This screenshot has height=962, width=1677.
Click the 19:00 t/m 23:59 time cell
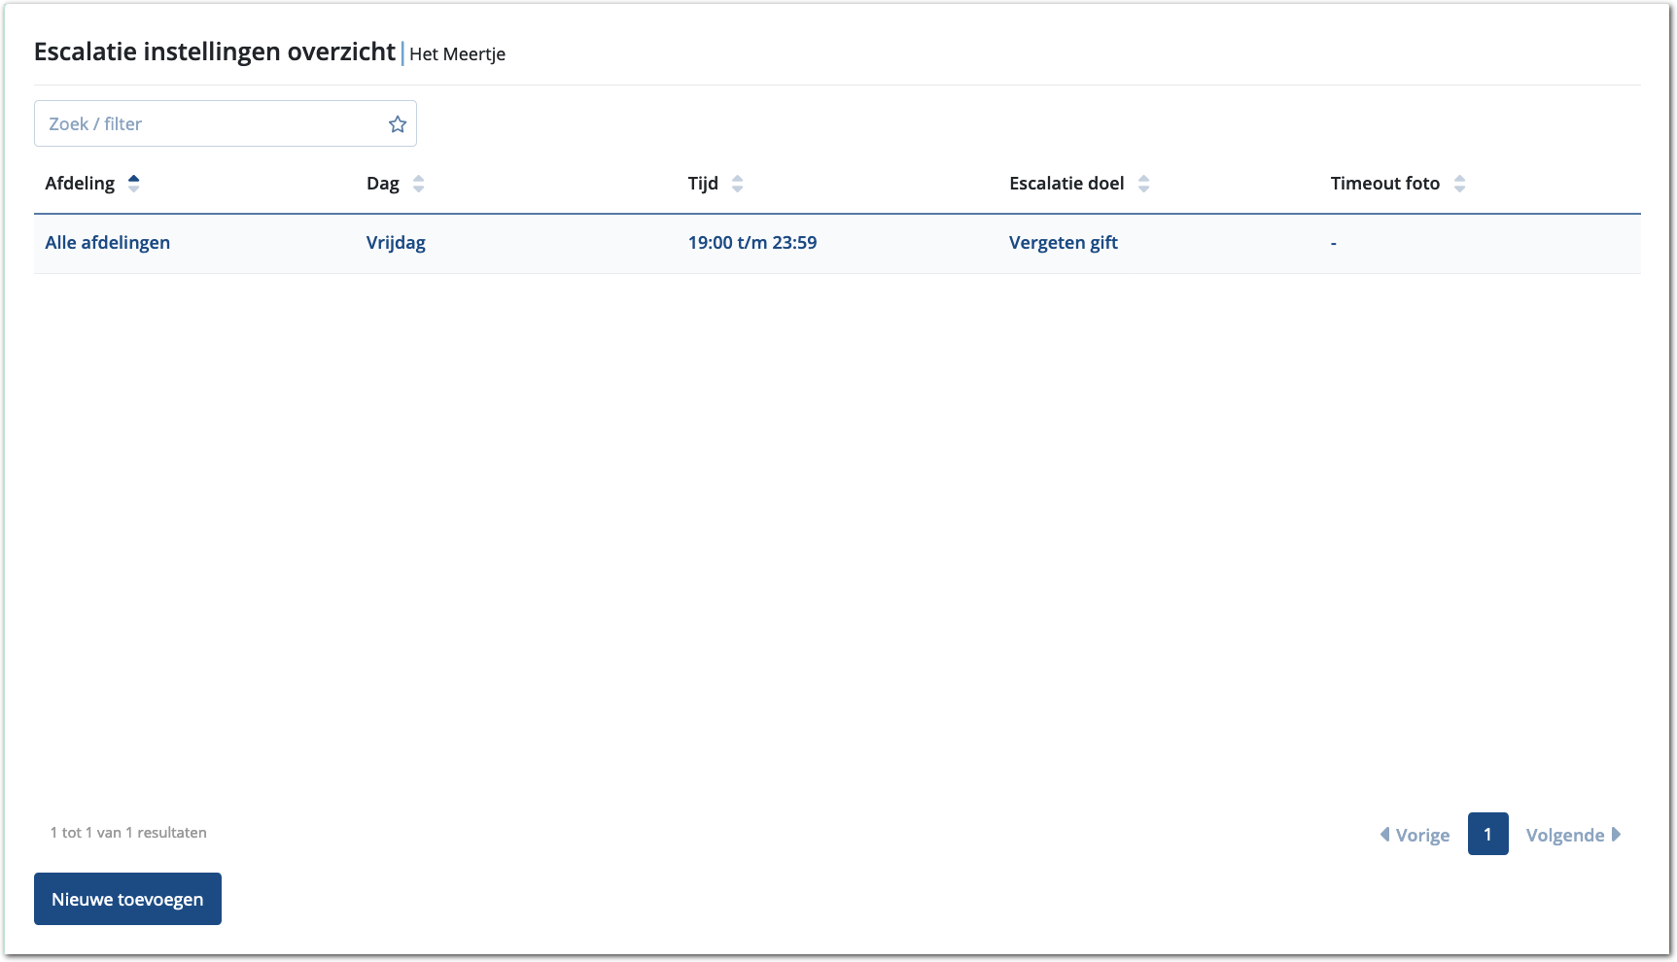click(752, 243)
